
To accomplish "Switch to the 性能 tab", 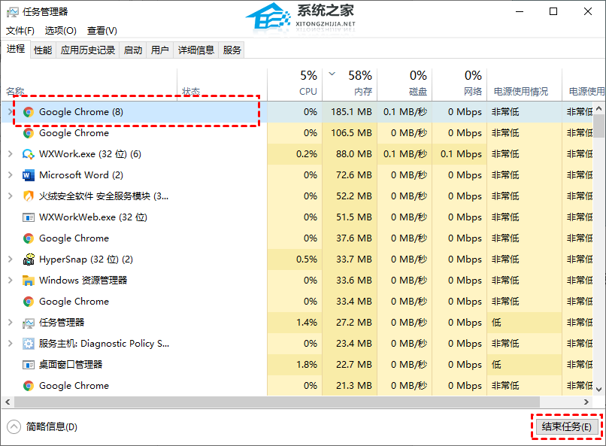I will [43, 50].
